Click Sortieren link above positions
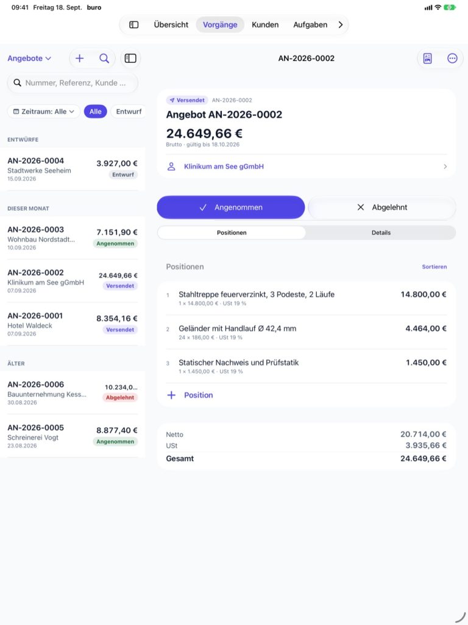The height and width of the screenshot is (625, 468). [434, 267]
